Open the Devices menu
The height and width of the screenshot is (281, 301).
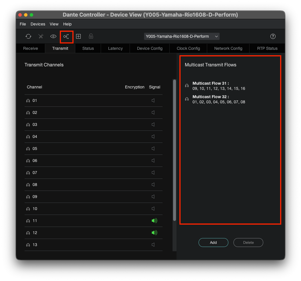(x=38, y=24)
